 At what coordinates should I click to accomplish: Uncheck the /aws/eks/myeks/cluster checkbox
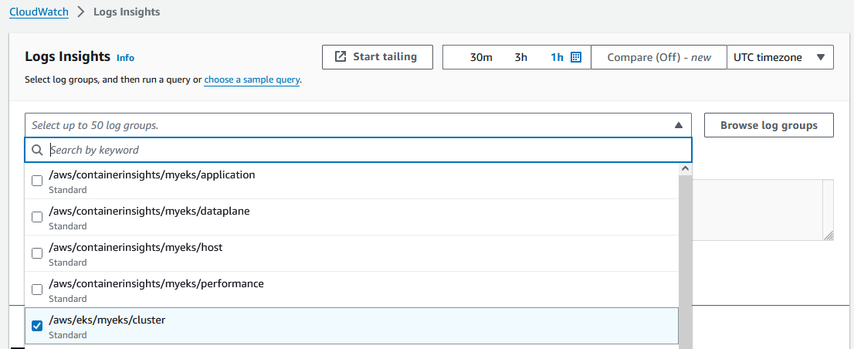point(37,326)
